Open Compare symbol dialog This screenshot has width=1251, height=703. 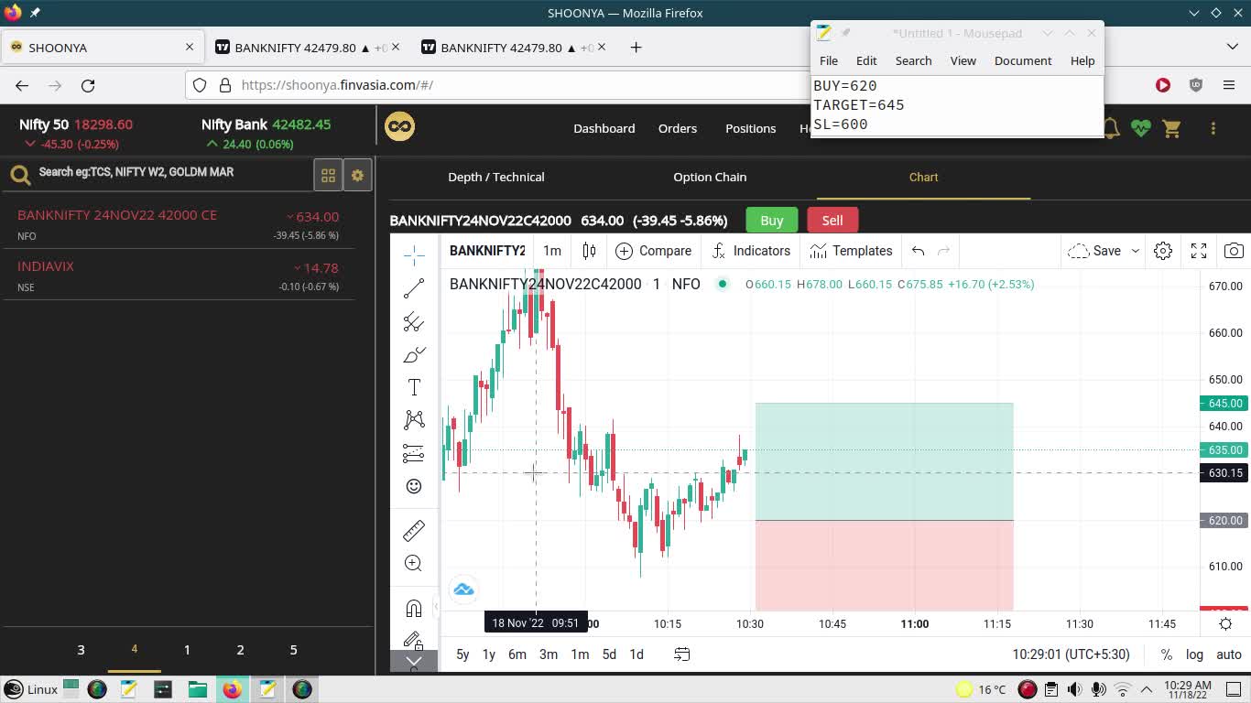pos(653,251)
